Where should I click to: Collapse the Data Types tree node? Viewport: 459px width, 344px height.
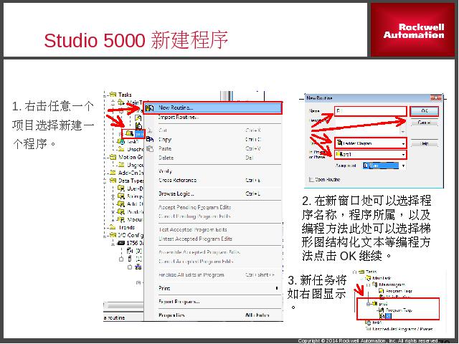(105, 181)
